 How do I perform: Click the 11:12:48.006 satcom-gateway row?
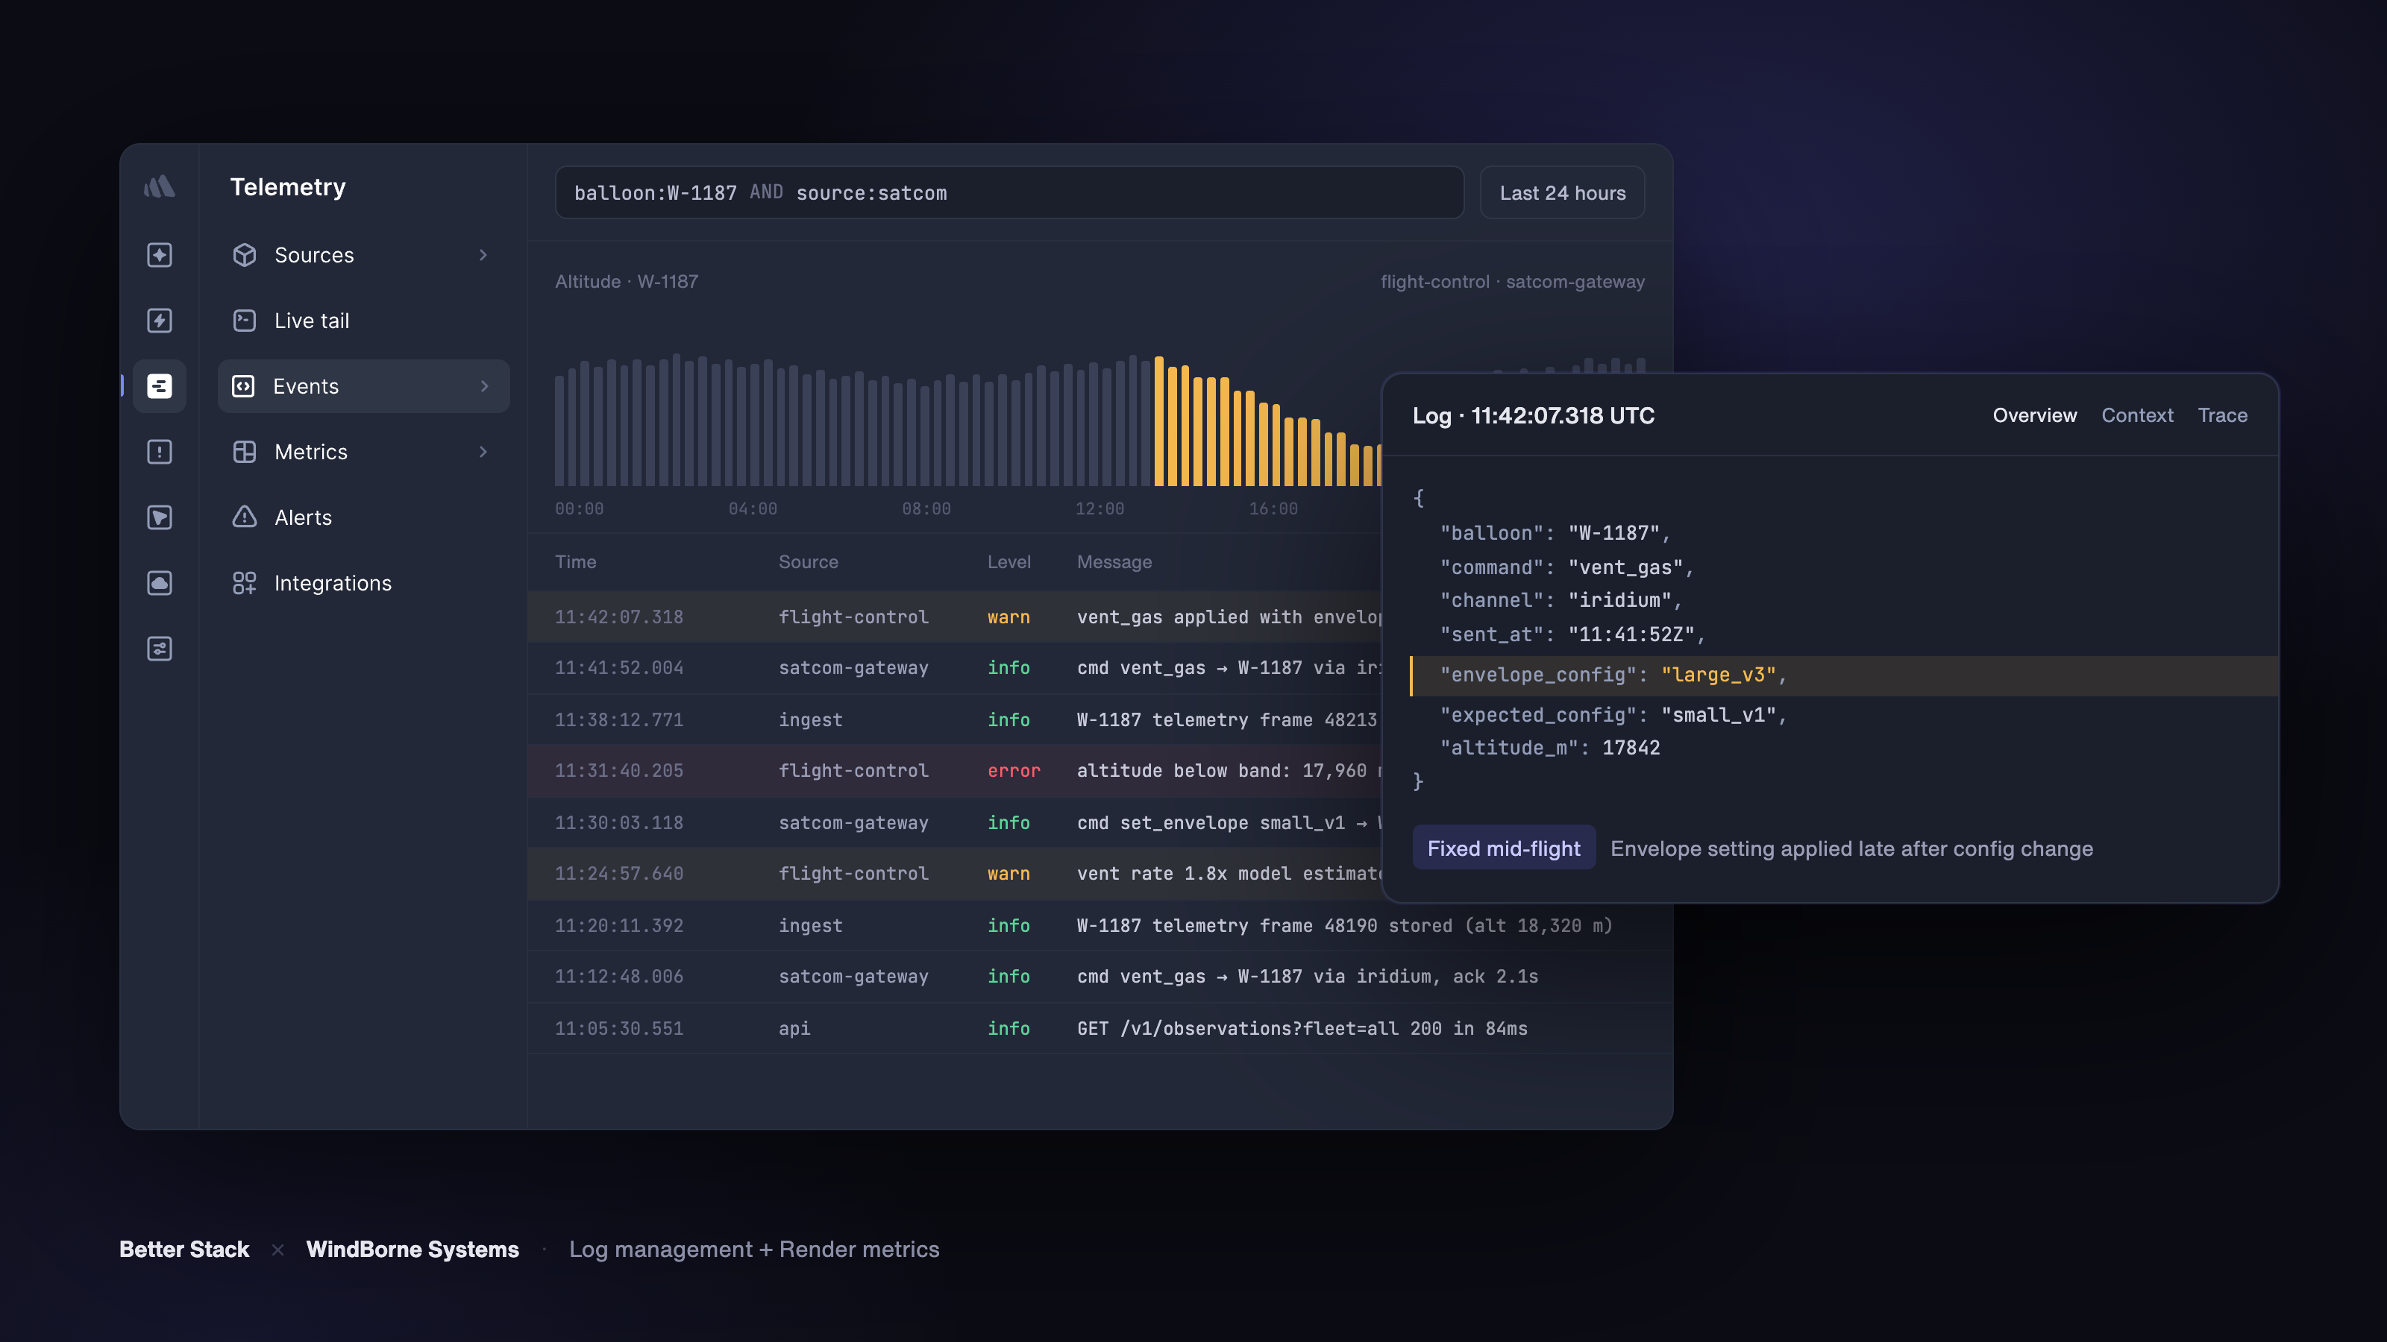(x=1100, y=977)
